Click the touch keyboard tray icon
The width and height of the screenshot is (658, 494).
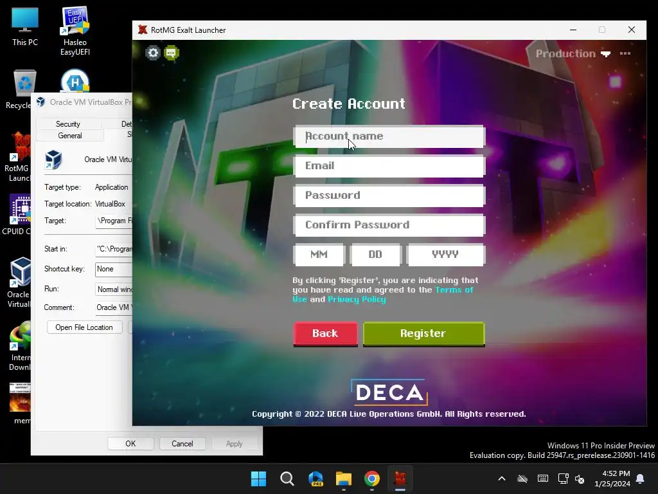click(542, 479)
